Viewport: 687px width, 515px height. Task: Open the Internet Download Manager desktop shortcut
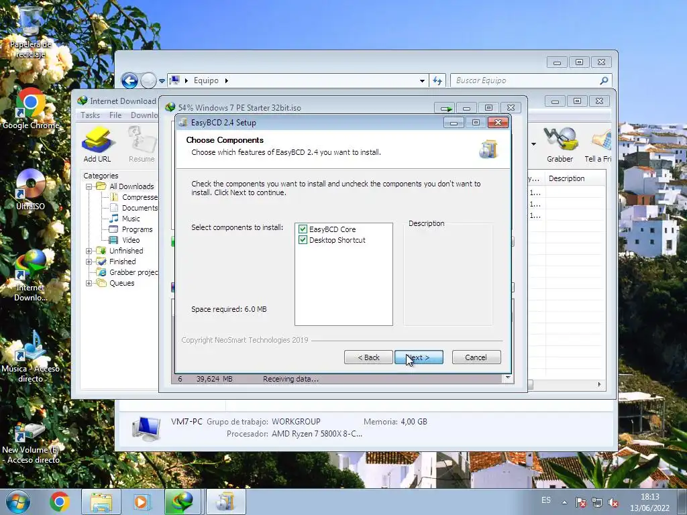tap(30, 276)
